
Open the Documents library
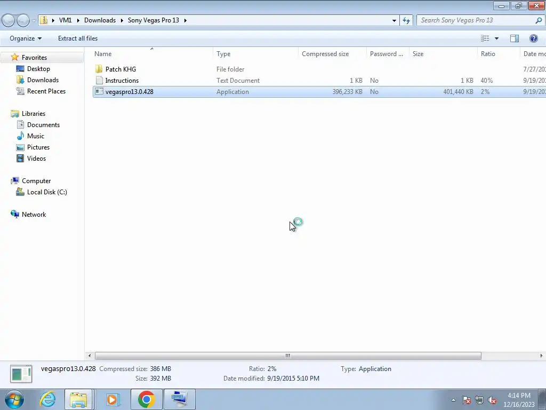click(x=43, y=125)
